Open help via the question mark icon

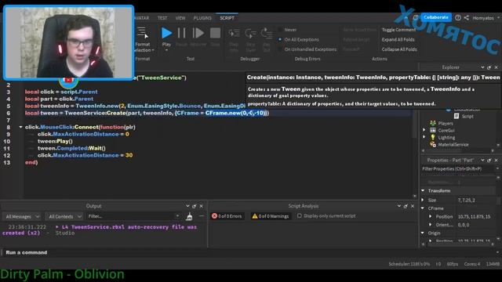[x=458, y=17]
